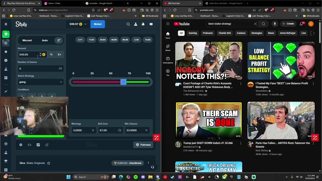
Task: Open YouTube account avatar C
Action: [x=311, y=24]
